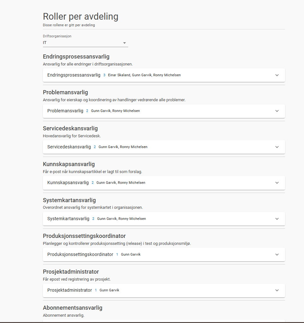Open the Driftsorganisasjon dropdown arrow
The image size is (304, 323).
coord(124,43)
